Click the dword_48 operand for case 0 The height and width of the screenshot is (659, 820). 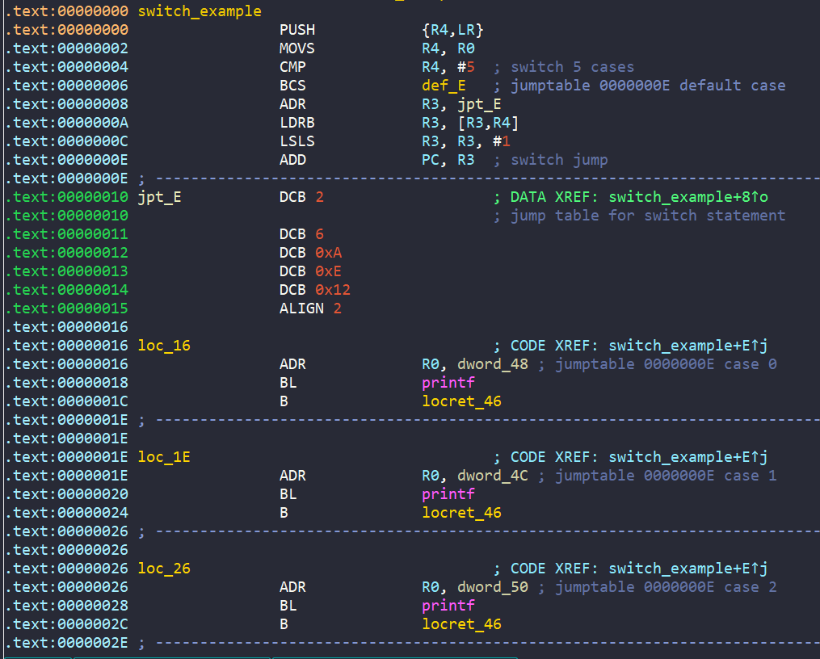pos(492,364)
